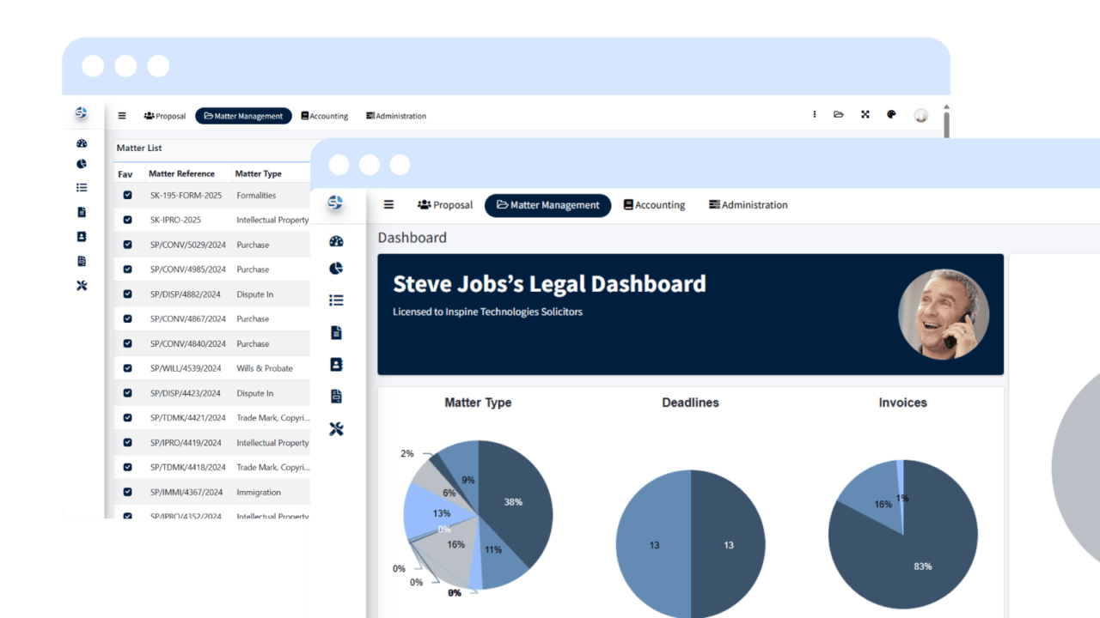Open the user avatar menu in back window
The height and width of the screenshot is (618, 1100).
point(920,115)
